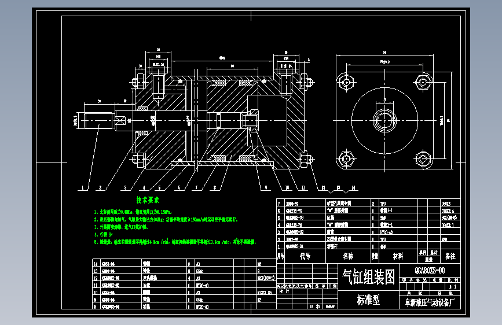The height and width of the screenshot is (325, 502).
Task: Select top-left hex bolt in end view
Action: point(346,82)
